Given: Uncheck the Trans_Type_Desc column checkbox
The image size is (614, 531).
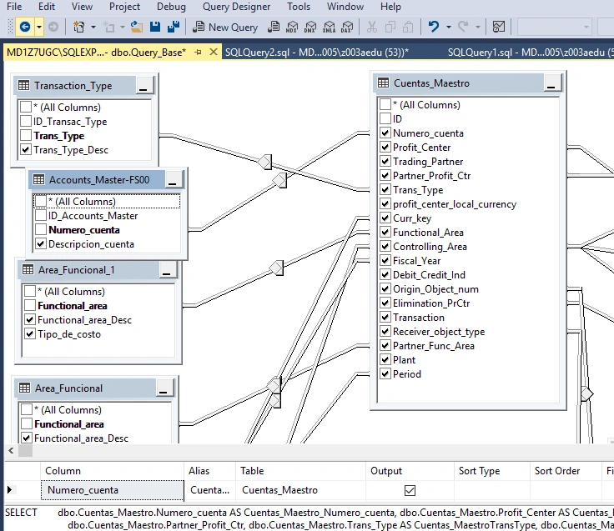Looking at the screenshot, I should coord(26,150).
